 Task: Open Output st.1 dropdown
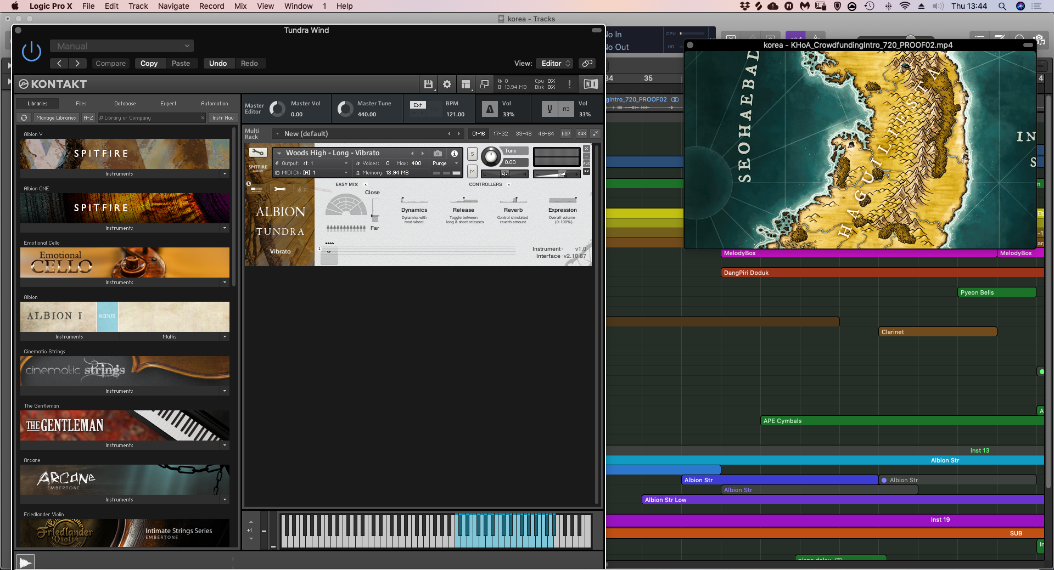click(312, 163)
